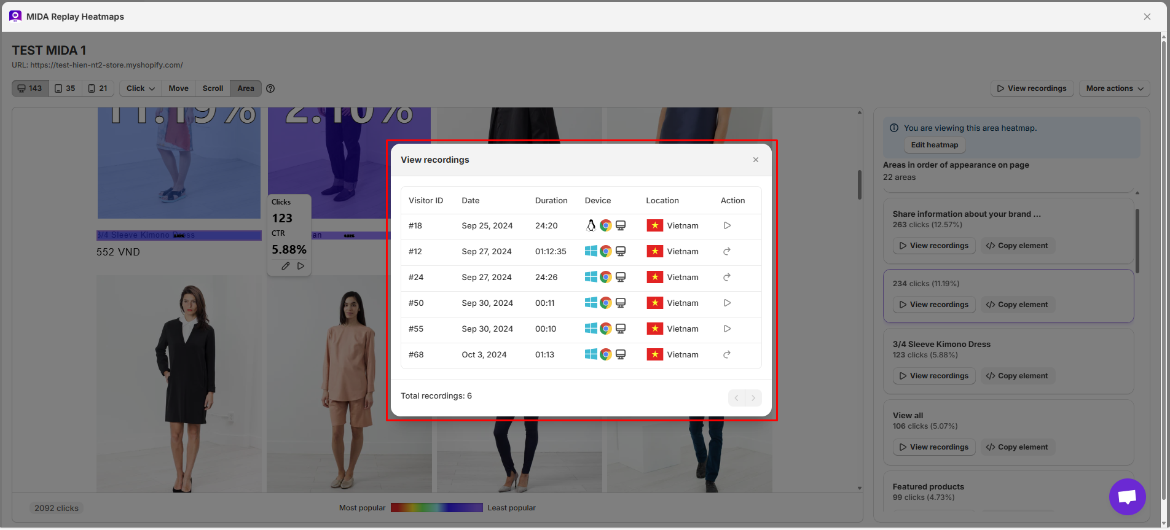Expand the Click heatmap type dropdown
The height and width of the screenshot is (530, 1170).
140,88
